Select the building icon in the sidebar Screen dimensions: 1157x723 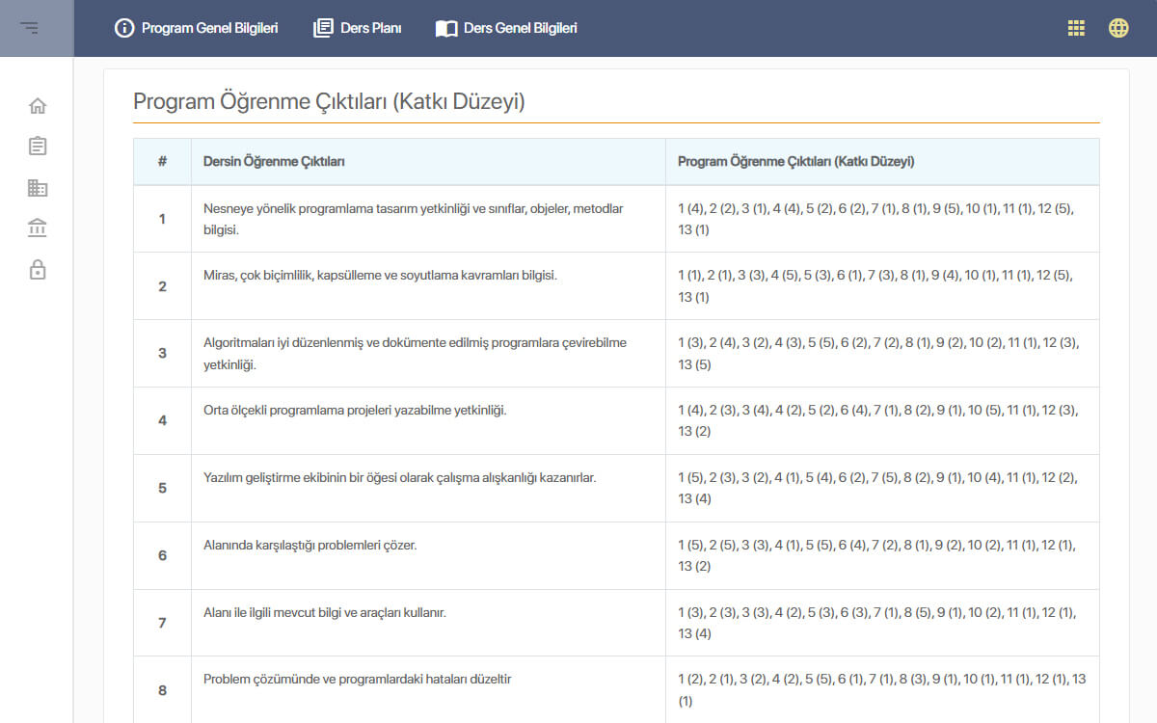pos(38,188)
